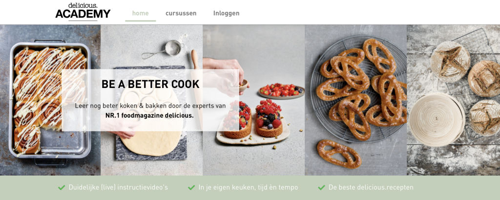Click the checkmark before In je eigen keuken
The height and width of the screenshot is (200, 500).
[x=191, y=188]
